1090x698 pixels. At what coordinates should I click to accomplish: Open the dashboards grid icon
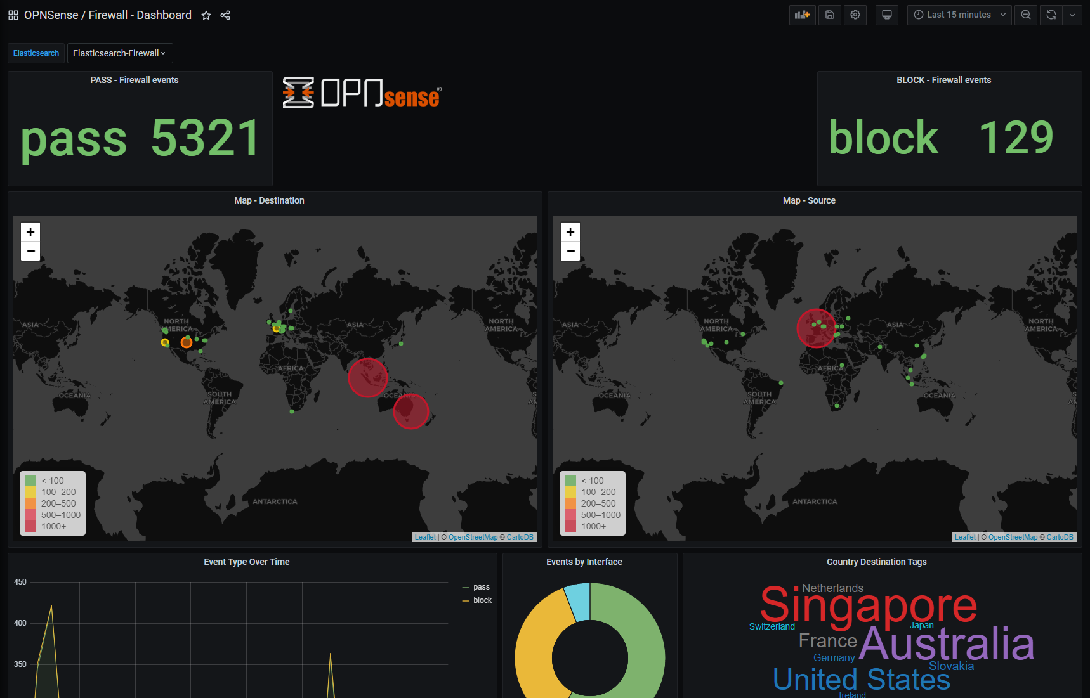click(13, 15)
